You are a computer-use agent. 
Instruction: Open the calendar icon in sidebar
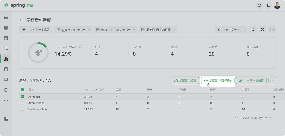(6, 38)
